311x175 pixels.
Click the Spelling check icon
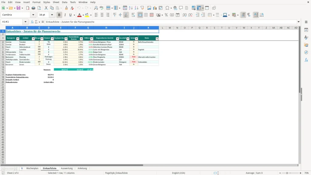pos(101,8)
